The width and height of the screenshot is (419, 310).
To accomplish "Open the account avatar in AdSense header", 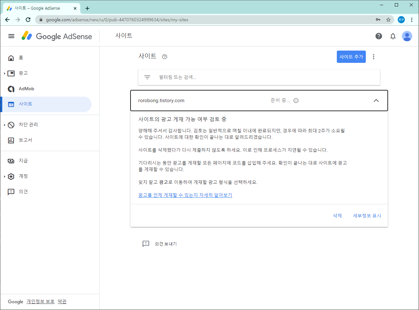I will [407, 36].
